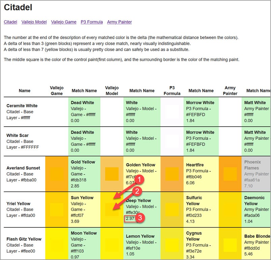
Task: Click the red-boxed 2.97 delta value
Action: [130, 219]
